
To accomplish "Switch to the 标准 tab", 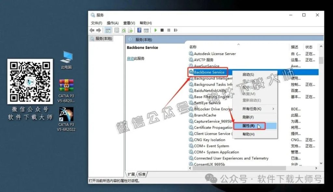I will 142,174.
